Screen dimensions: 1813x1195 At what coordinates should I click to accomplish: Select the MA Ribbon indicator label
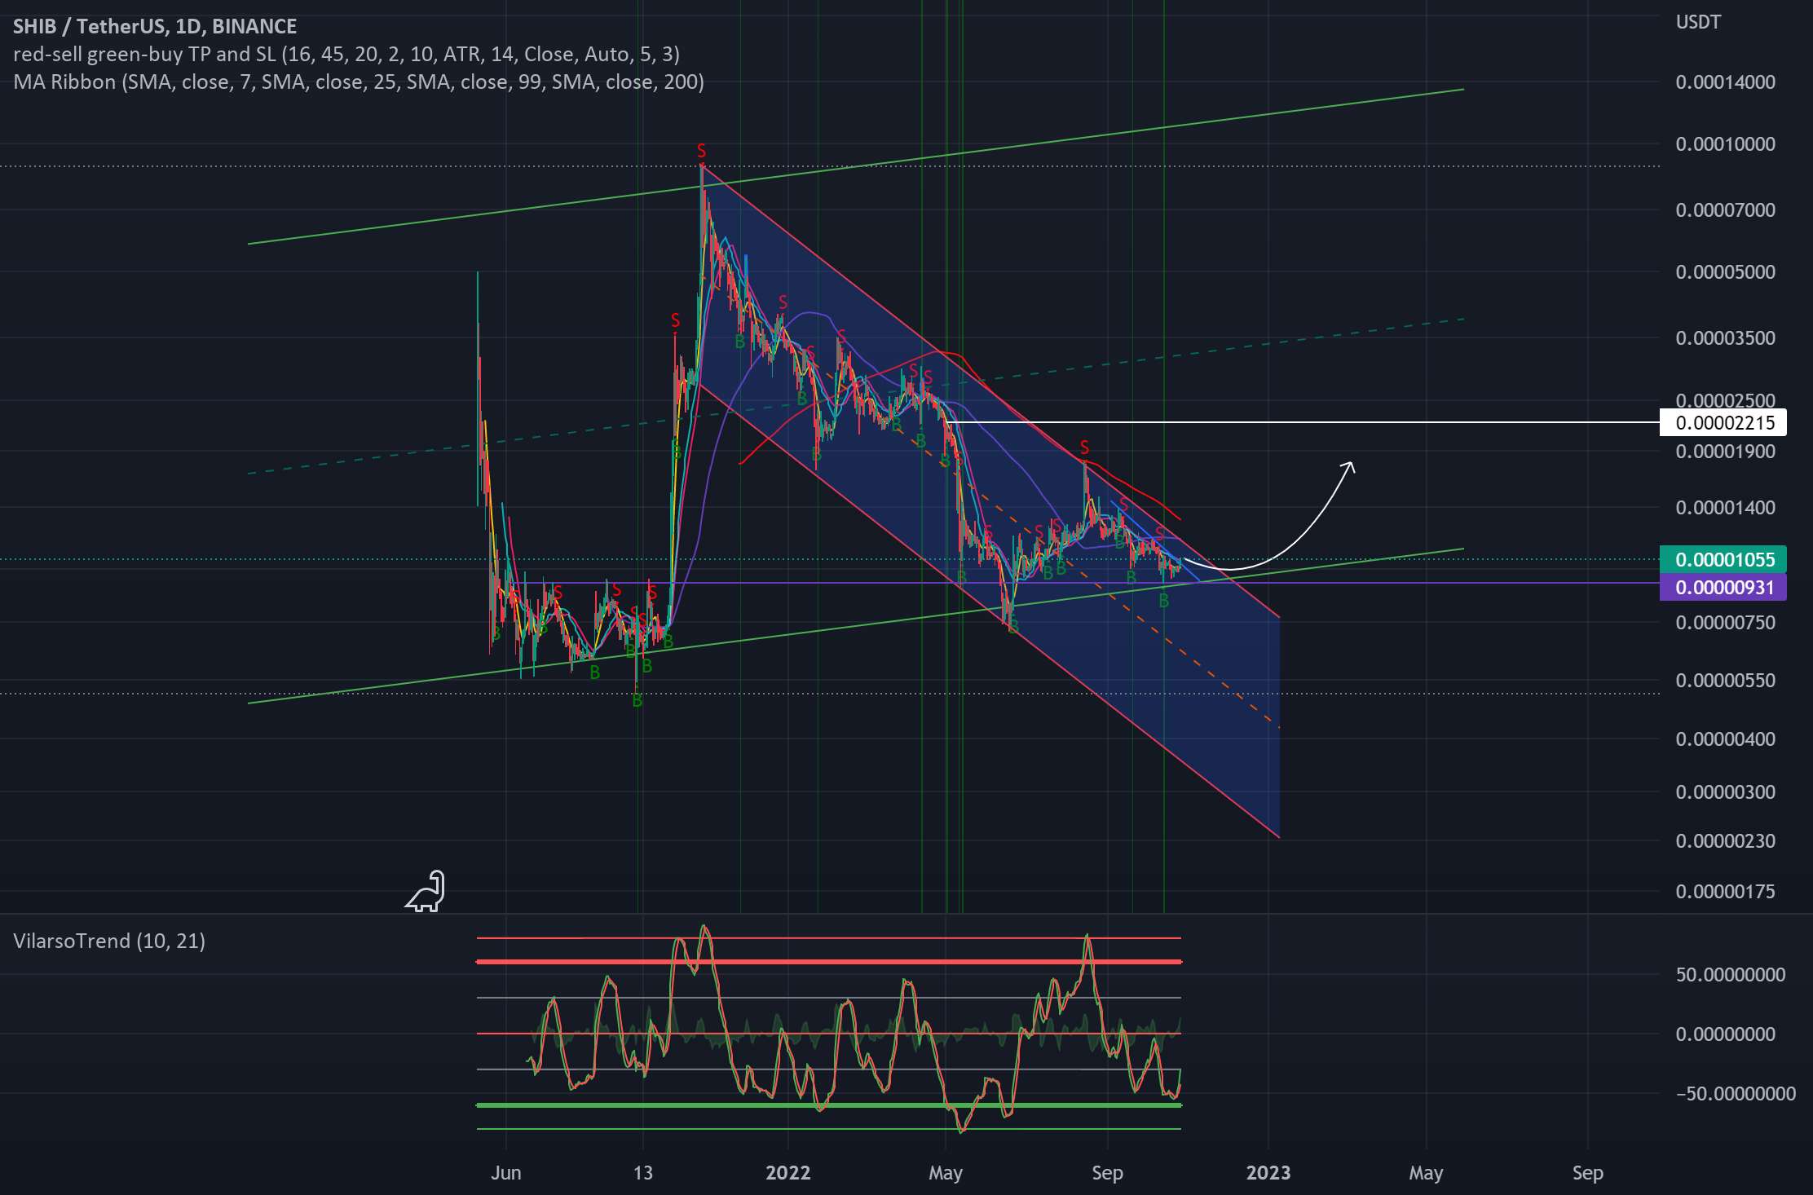359,82
